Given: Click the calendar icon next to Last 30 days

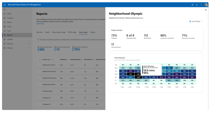Looking at the screenshot, I should click(190, 21).
